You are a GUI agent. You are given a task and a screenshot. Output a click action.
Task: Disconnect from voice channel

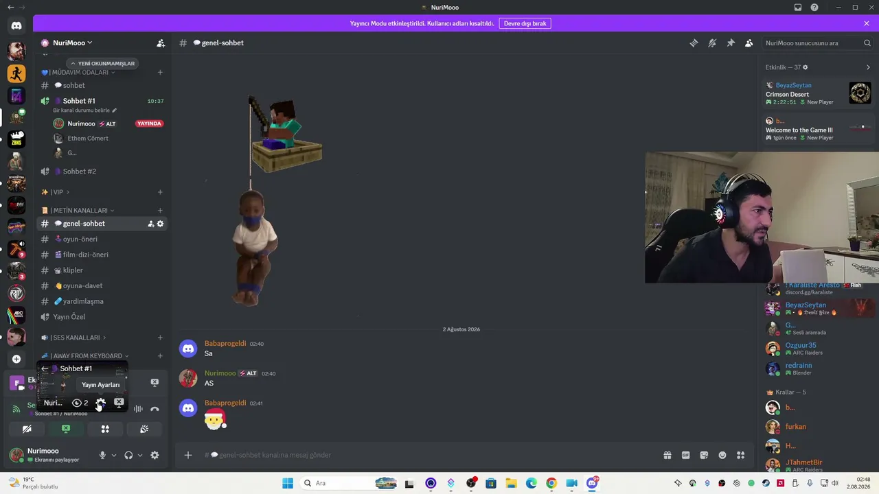tap(155, 409)
